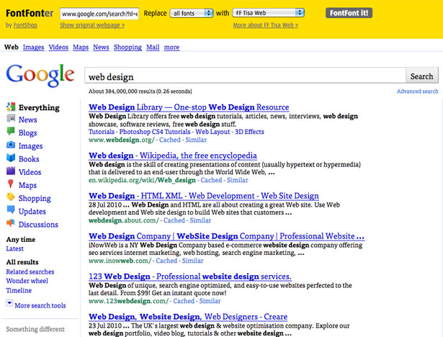Screen dimensions: 443x337
Task: Click the yellow Shopping tag icon
Action: 11,197
